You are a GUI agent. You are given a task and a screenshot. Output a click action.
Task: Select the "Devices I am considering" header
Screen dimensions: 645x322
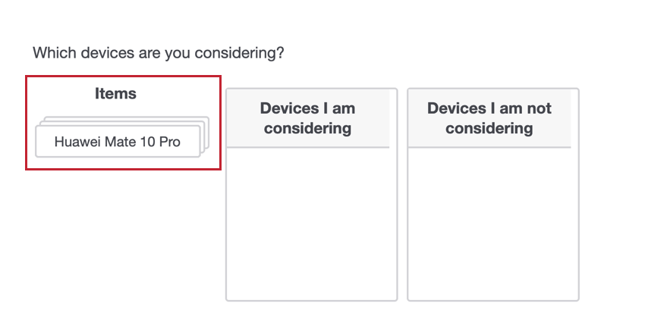307,117
